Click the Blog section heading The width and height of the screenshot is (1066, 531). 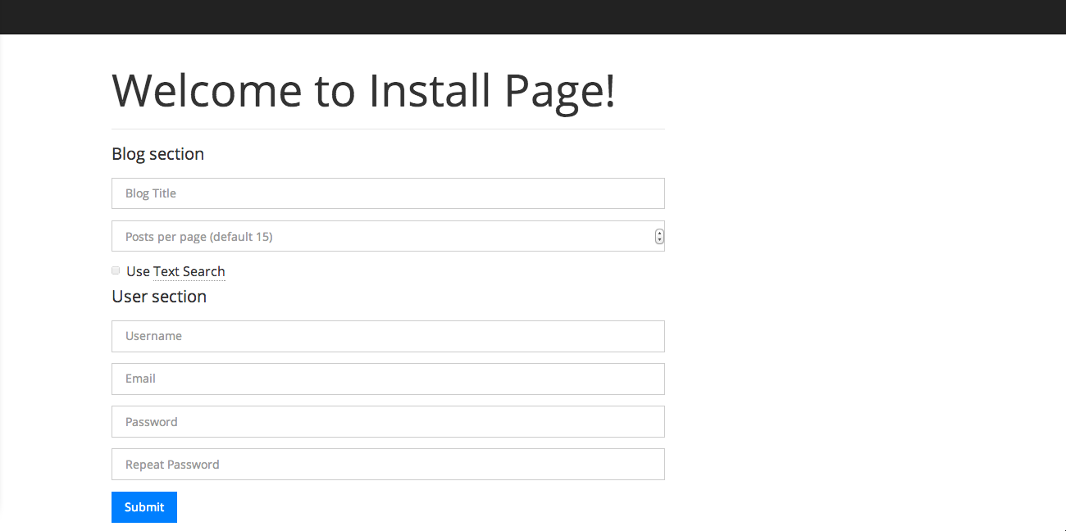point(157,154)
